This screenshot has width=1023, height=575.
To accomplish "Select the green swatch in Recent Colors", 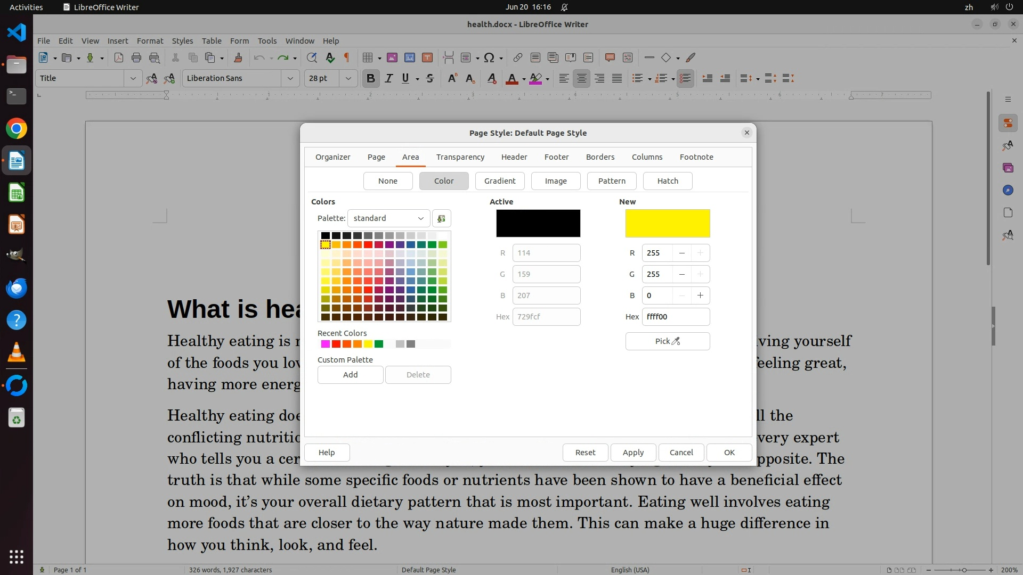I will pyautogui.click(x=379, y=344).
